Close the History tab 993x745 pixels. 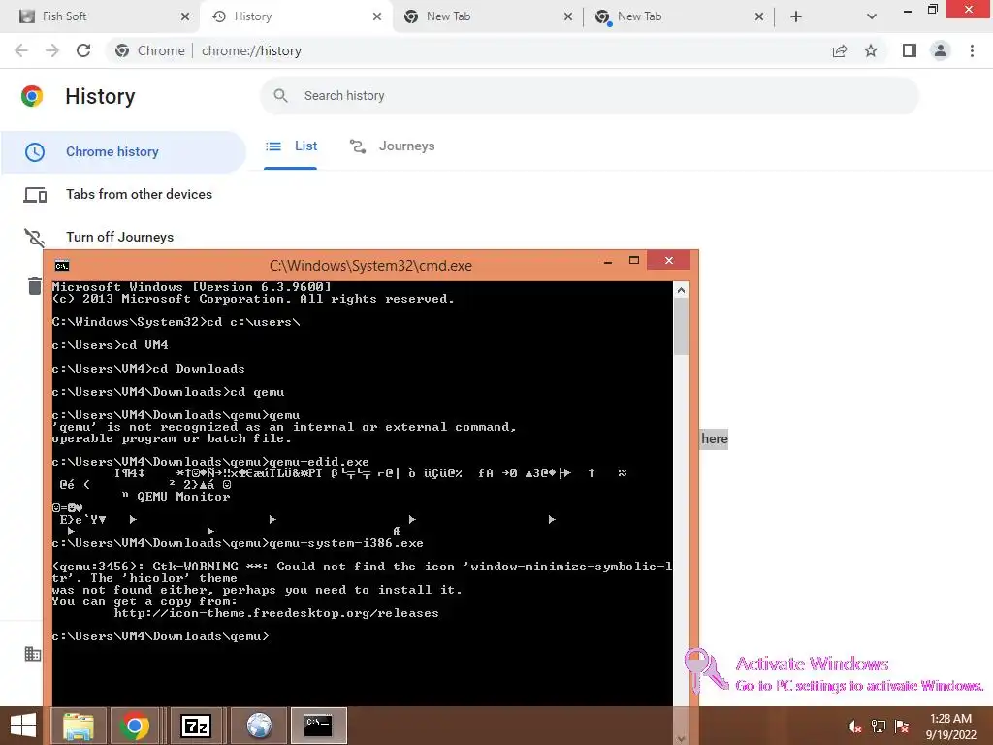(x=377, y=16)
